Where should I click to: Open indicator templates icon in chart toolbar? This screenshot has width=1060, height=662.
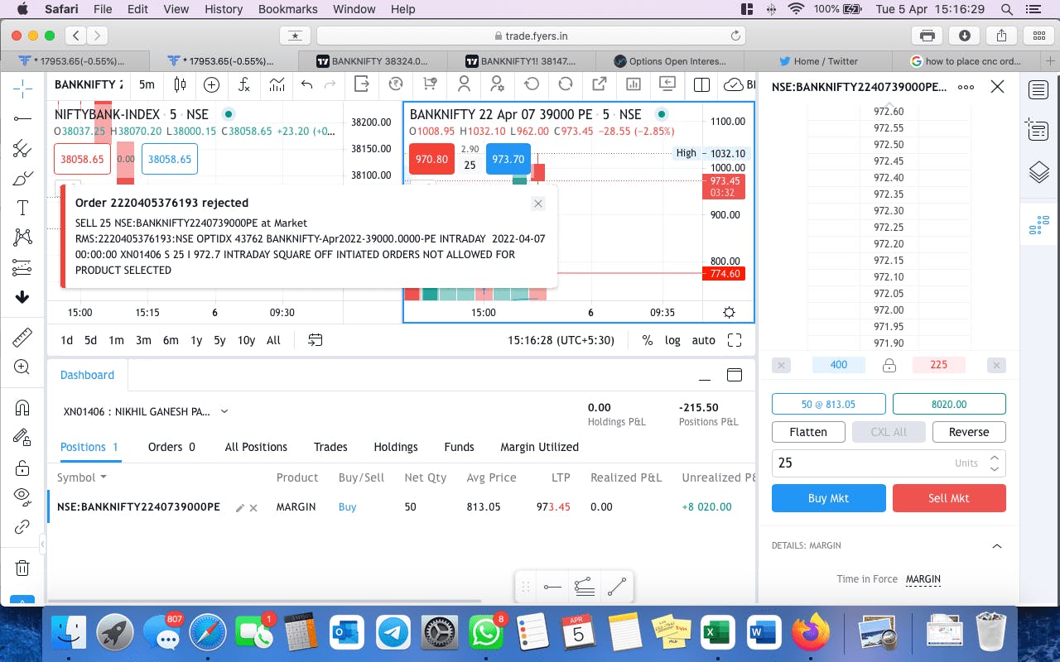[x=277, y=84]
